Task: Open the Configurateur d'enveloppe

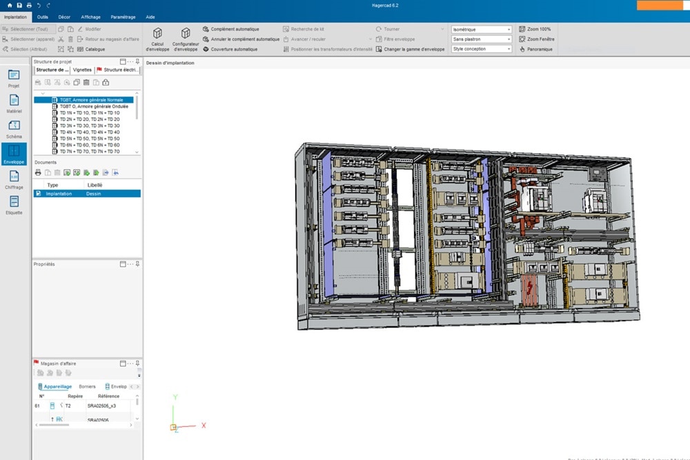Action: [x=185, y=39]
